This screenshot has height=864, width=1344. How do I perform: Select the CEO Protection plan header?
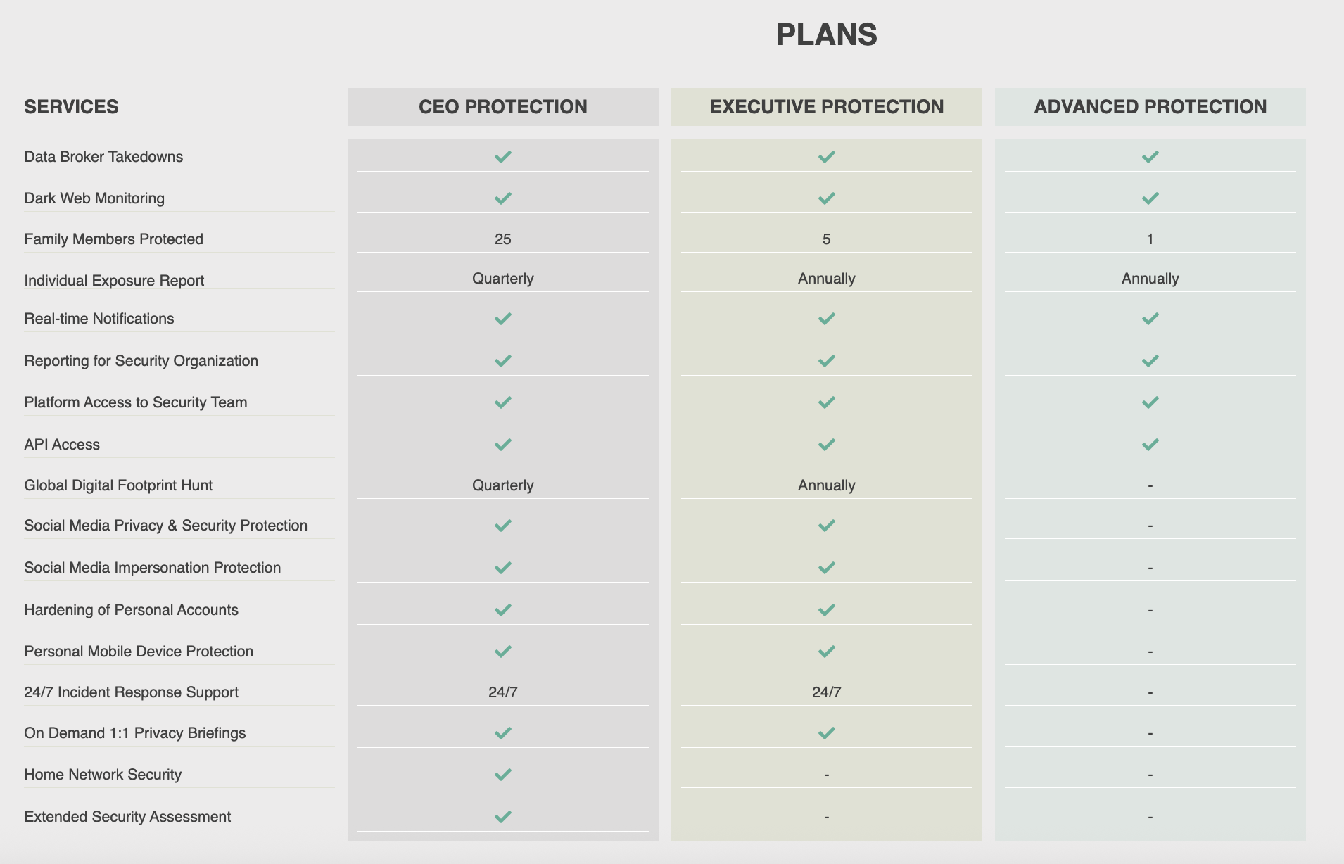[502, 107]
